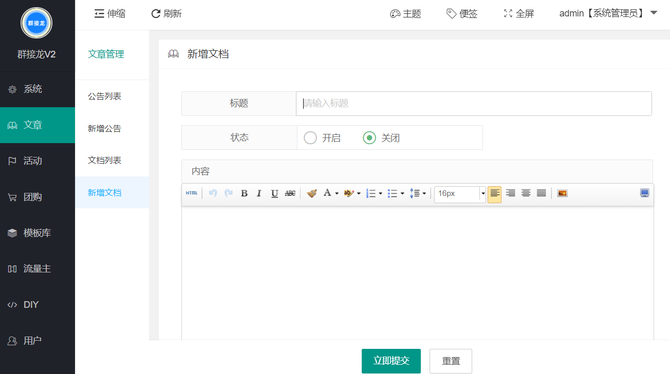Image resolution: width=670 pixels, height=374 pixels.
Task: Collapse sidebar with 伸缩 button
Action: [x=110, y=14]
